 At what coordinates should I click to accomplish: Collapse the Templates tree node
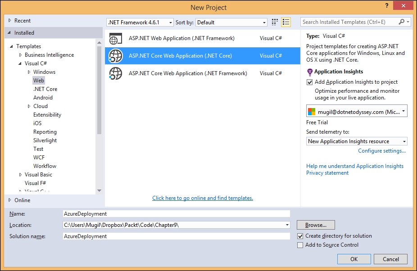(x=11, y=46)
